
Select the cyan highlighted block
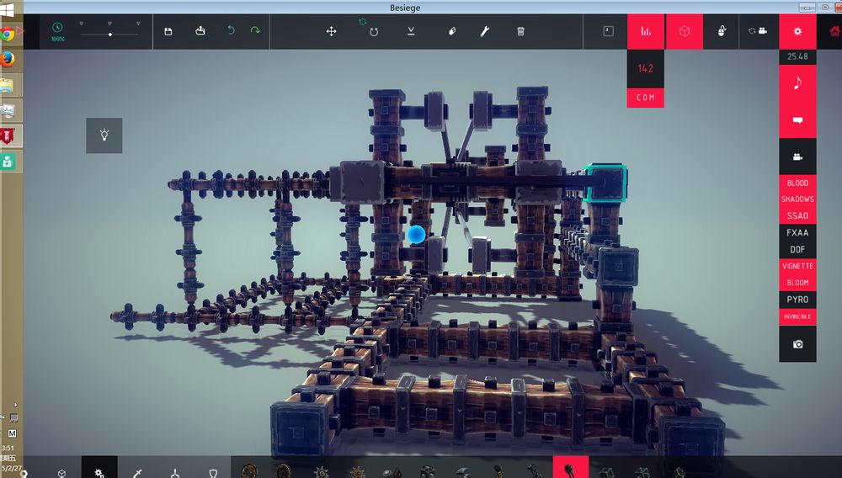tap(605, 183)
